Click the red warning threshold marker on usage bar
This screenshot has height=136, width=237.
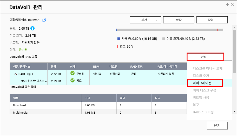218,30
